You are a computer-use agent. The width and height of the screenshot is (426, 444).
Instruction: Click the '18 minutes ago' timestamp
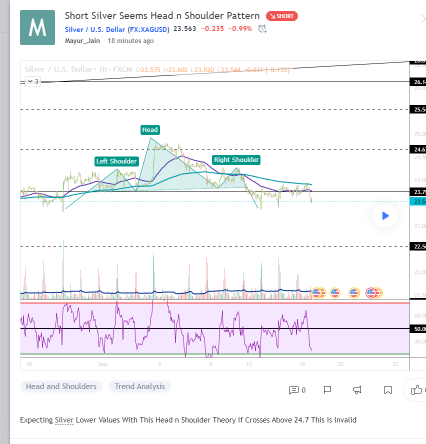tap(130, 41)
